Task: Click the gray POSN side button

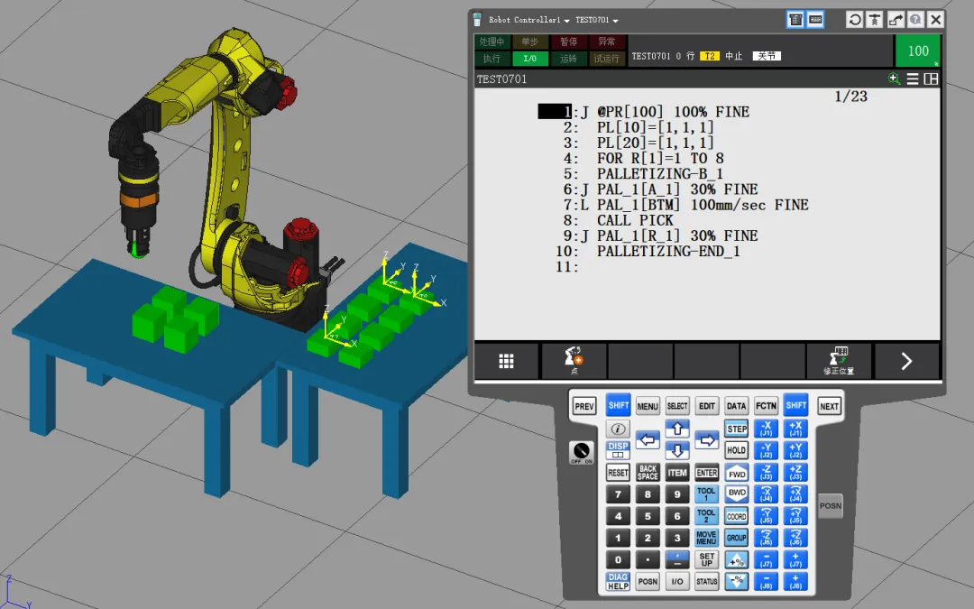Action: click(830, 506)
